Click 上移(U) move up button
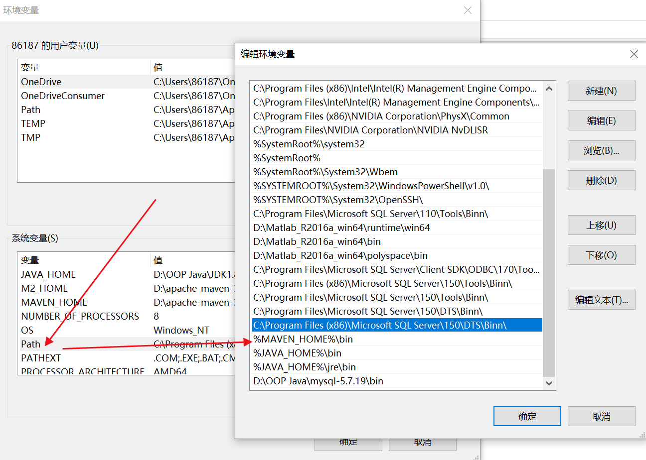The width and height of the screenshot is (646, 460). [601, 225]
